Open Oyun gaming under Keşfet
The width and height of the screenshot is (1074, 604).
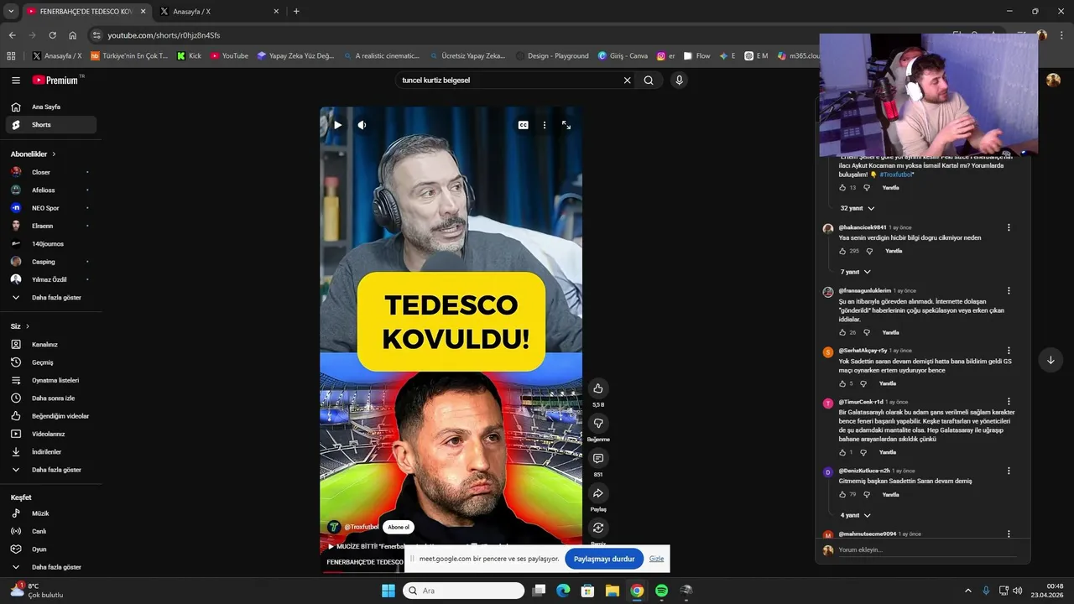[x=52, y=549]
